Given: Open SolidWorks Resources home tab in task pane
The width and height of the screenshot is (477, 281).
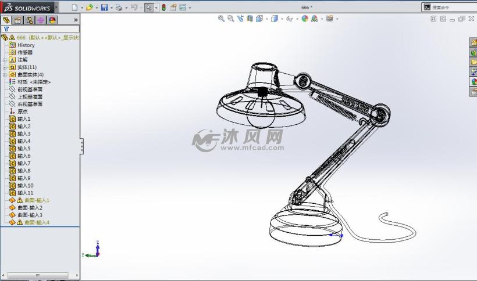Looking at the screenshot, I should point(474,42).
